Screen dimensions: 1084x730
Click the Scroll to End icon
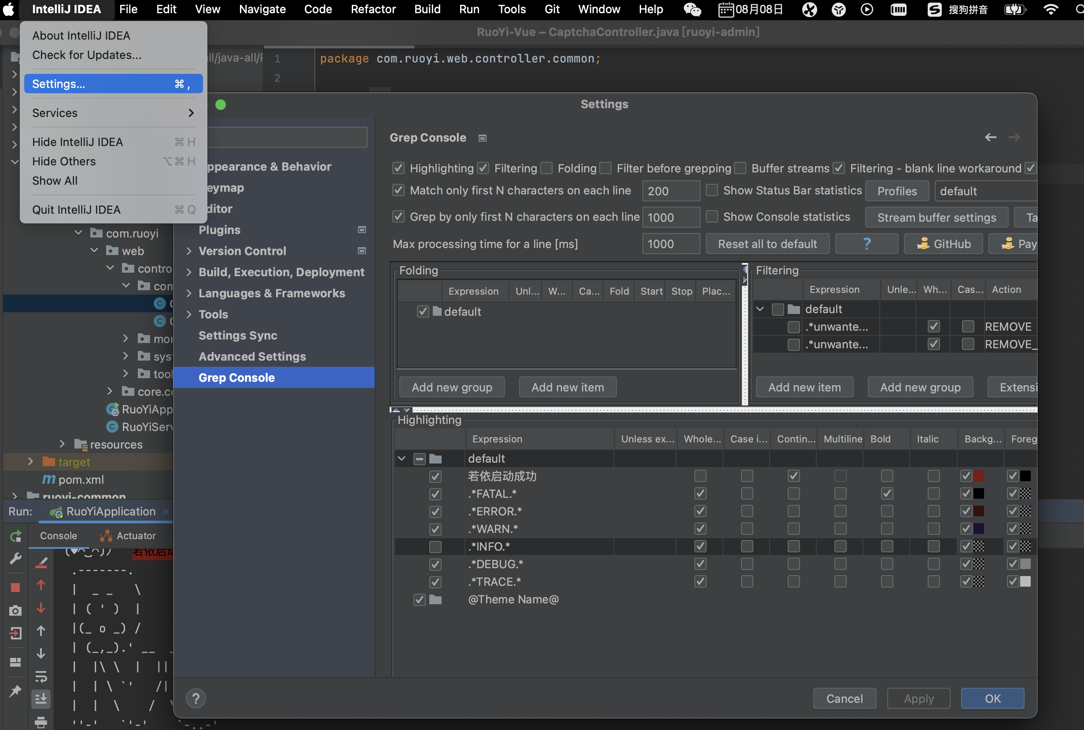point(41,698)
